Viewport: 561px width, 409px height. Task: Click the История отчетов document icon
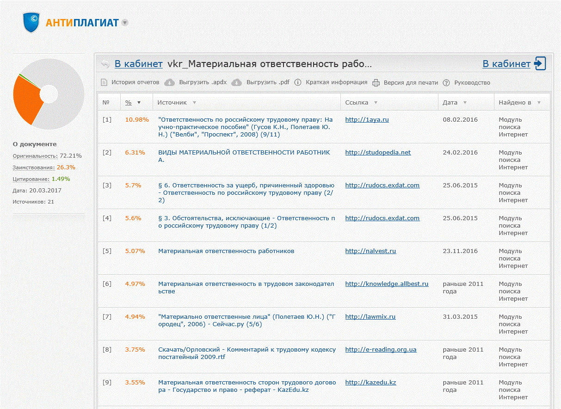point(104,82)
